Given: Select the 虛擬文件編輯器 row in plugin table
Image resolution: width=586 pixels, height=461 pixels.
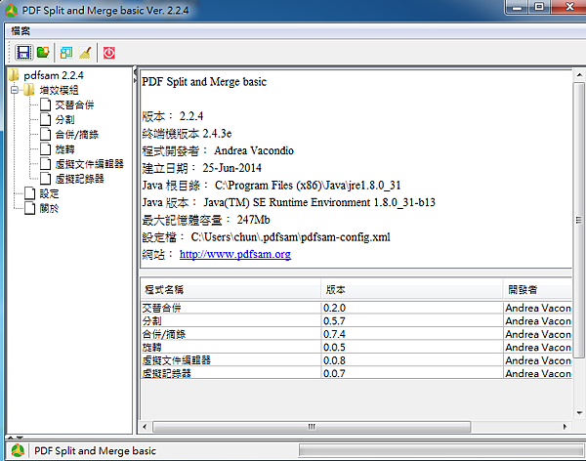Looking at the screenshot, I should [356, 360].
